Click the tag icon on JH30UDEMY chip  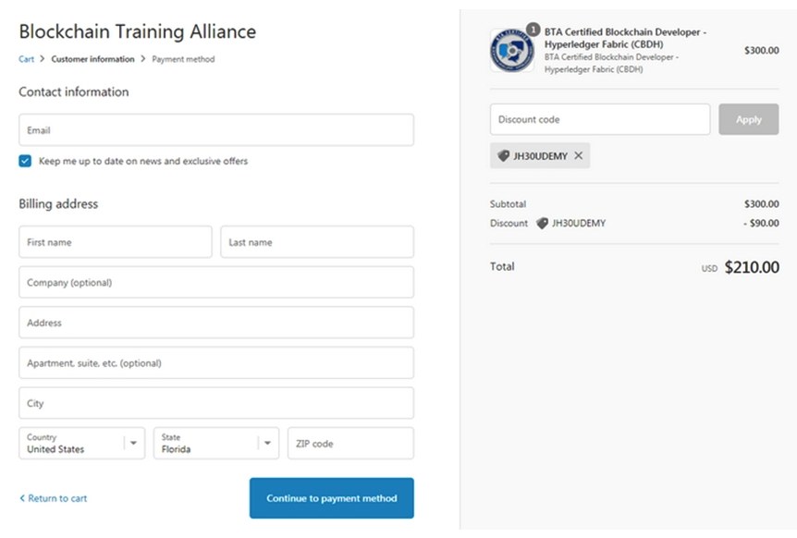point(503,156)
